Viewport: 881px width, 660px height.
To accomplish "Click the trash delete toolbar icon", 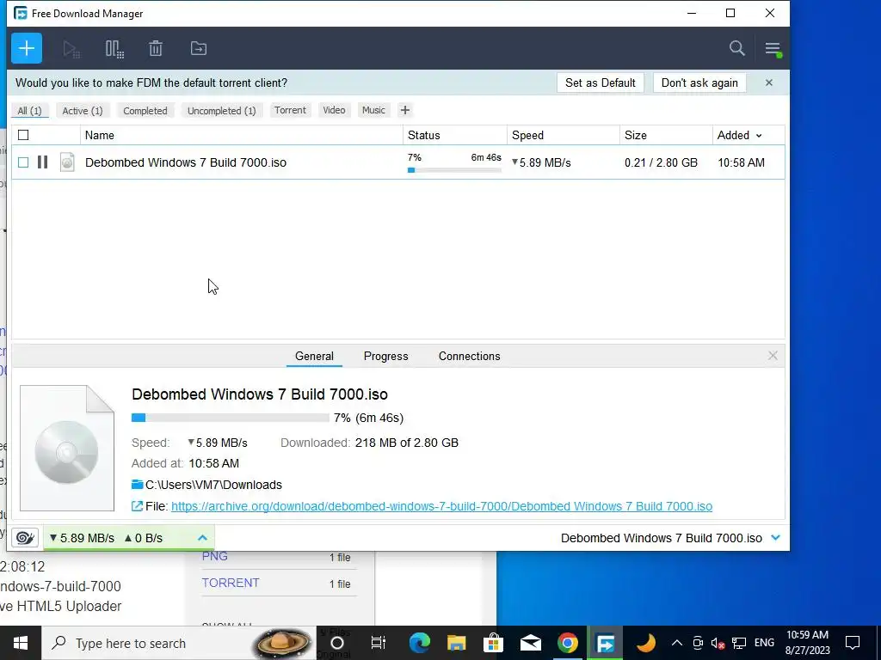I will click(156, 49).
